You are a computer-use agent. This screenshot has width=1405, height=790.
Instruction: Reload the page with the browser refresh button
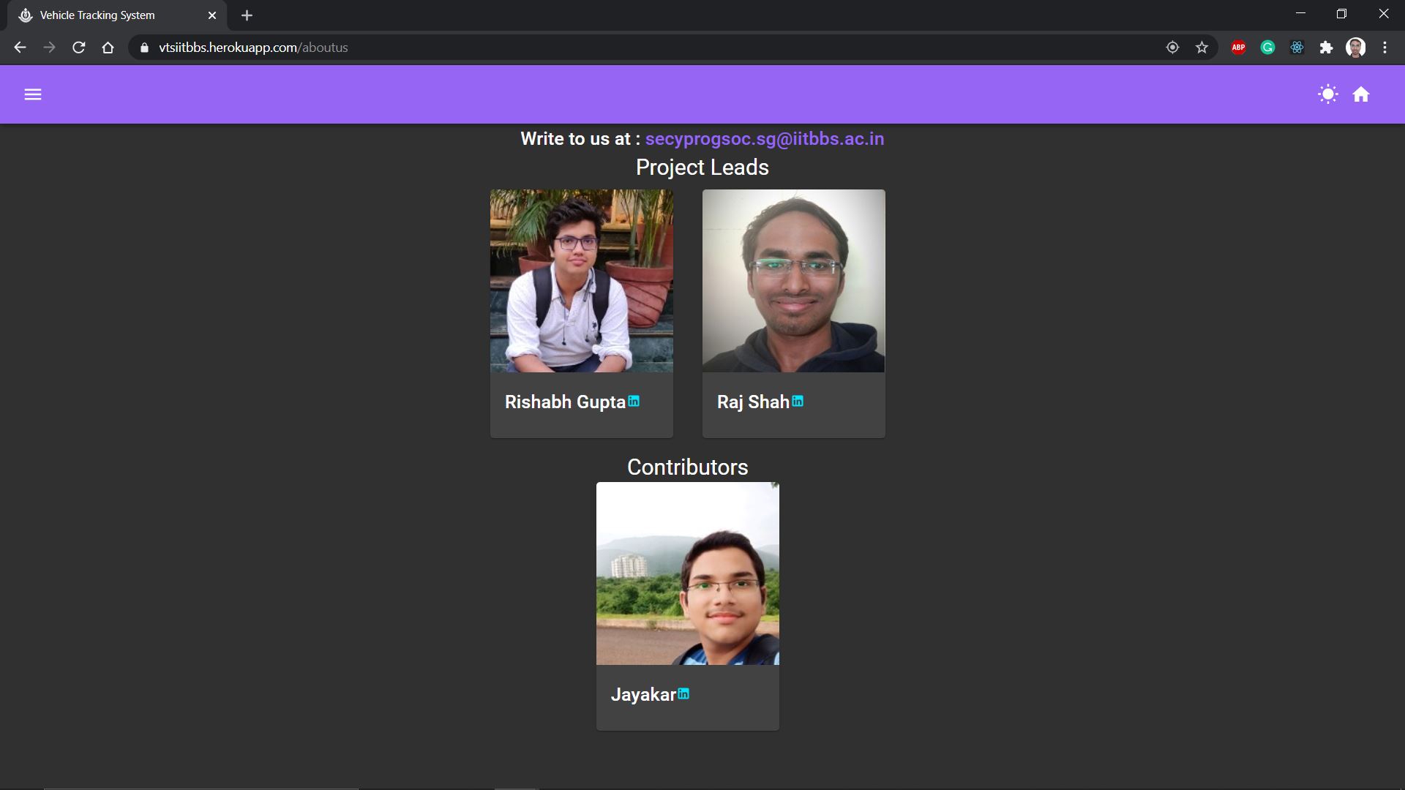79,48
